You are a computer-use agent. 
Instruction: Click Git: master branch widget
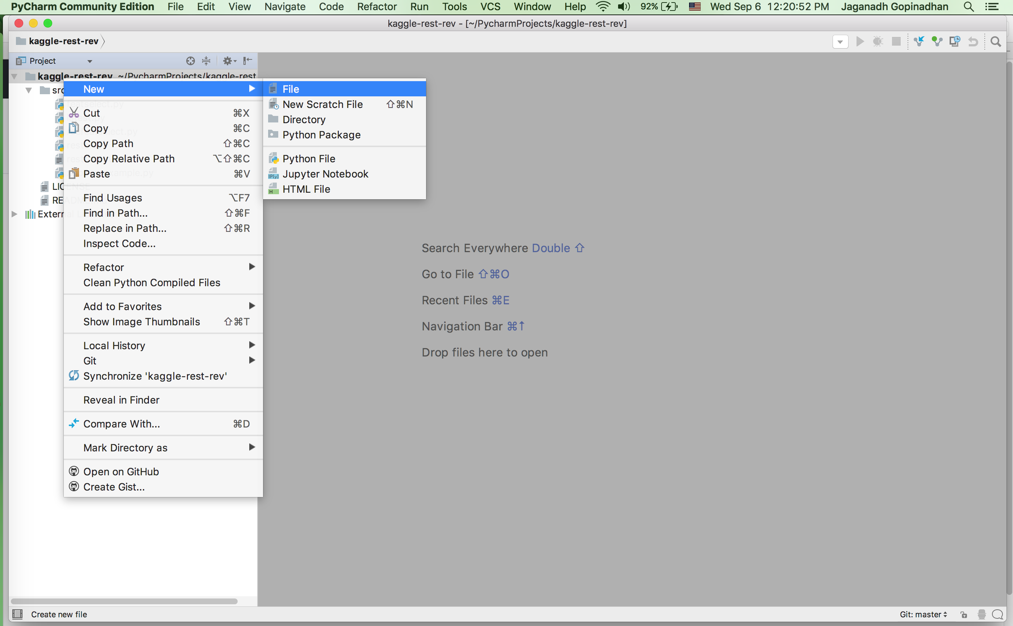pos(923,614)
